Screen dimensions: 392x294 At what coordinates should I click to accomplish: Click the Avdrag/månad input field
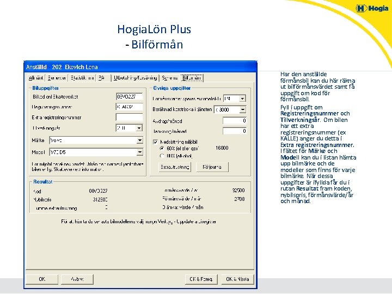pos(235,121)
